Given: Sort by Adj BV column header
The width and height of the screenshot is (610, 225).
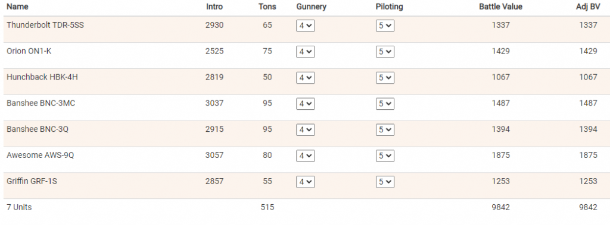Looking at the screenshot, I should 588,7.
